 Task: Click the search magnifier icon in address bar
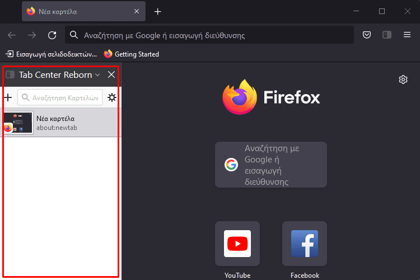(x=74, y=35)
